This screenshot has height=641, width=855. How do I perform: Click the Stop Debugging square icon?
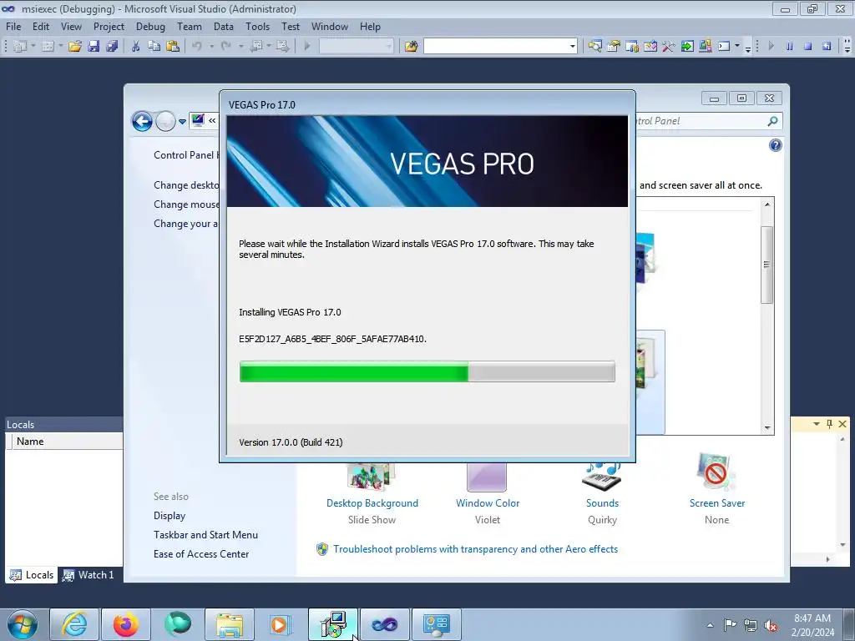tap(808, 47)
